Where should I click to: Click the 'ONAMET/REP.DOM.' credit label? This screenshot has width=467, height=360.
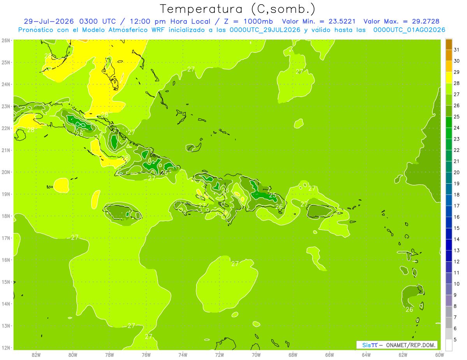click(410, 345)
